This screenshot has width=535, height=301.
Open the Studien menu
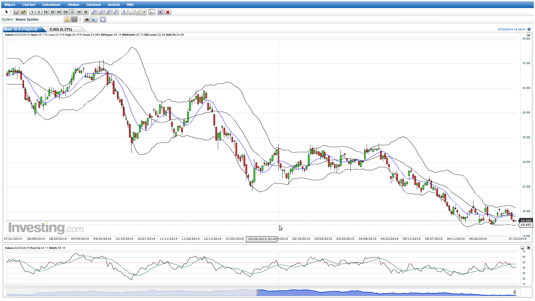(x=73, y=4)
